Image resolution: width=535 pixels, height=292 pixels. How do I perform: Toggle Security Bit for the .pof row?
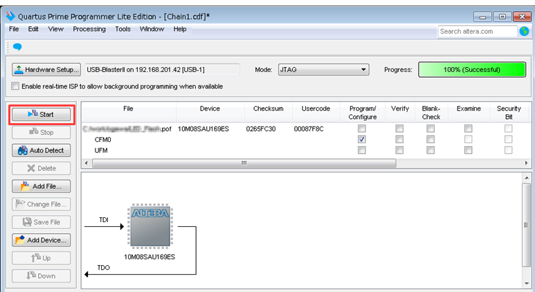(509, 129)
